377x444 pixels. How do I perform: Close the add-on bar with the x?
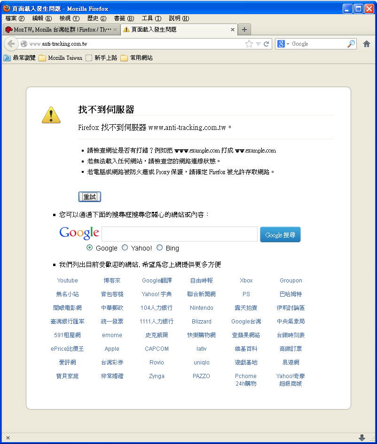(x=8, y=438)
